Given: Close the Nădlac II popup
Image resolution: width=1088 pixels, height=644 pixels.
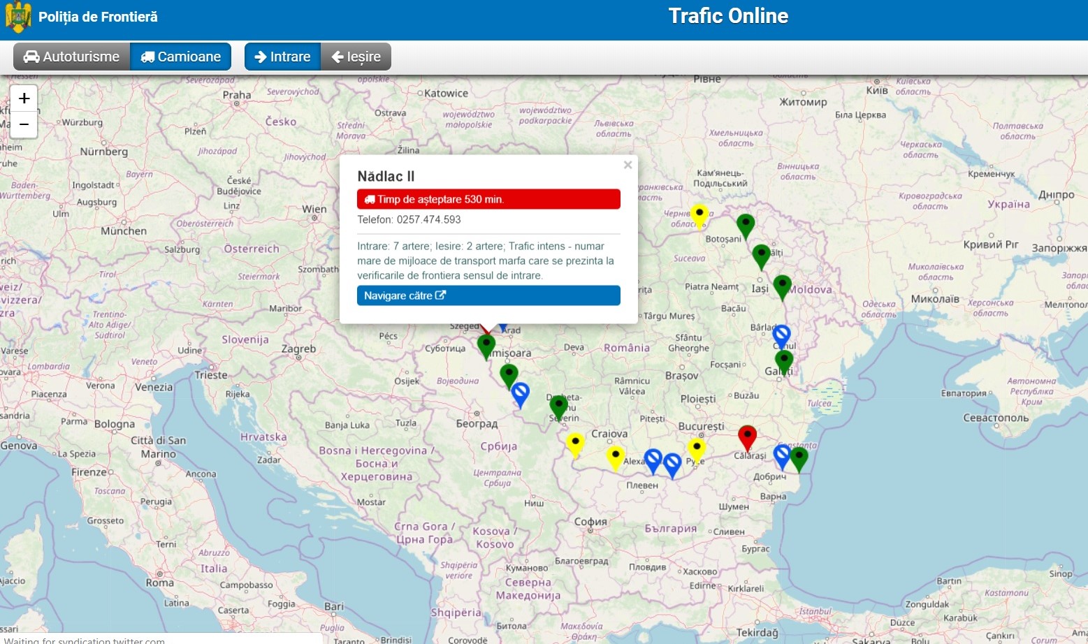Looking at the screenshot, I should tap(628, 165).
